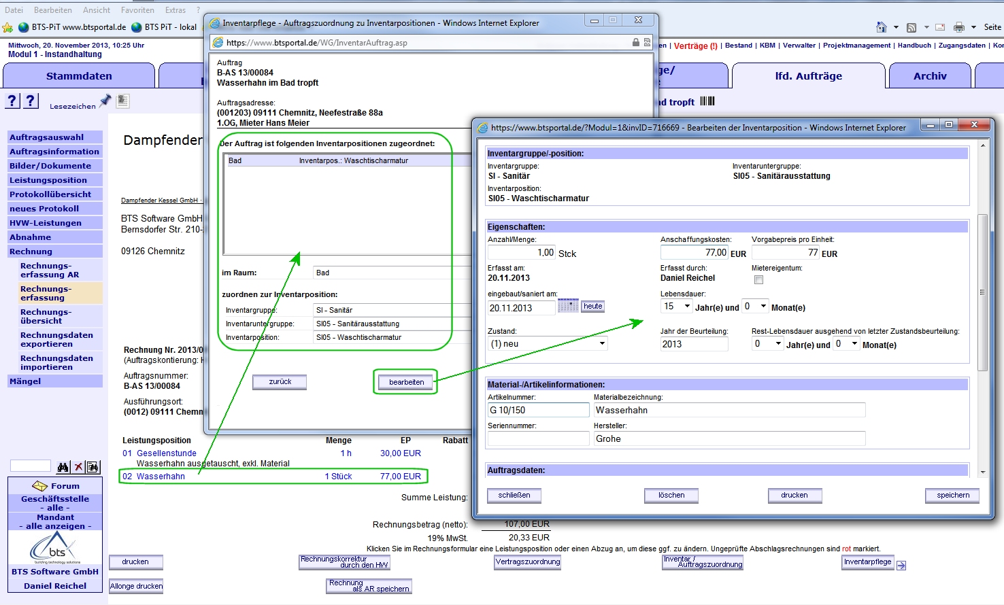Open the Extras menu
The width and height of the screenshot is (1004, 605).
tap(175, 10)
